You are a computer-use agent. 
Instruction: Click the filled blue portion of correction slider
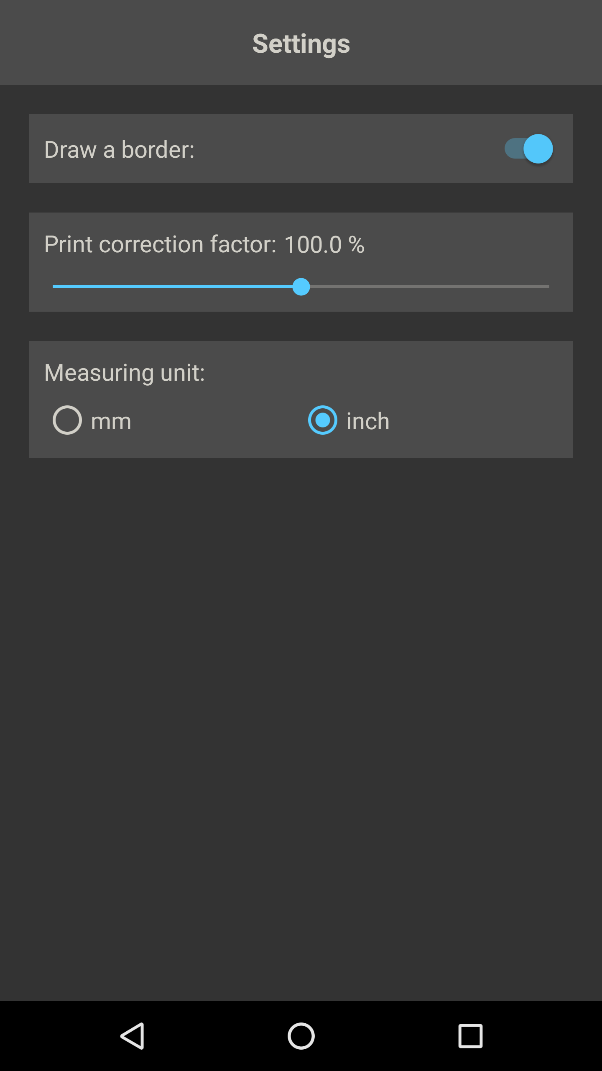[x=172, y=287]
